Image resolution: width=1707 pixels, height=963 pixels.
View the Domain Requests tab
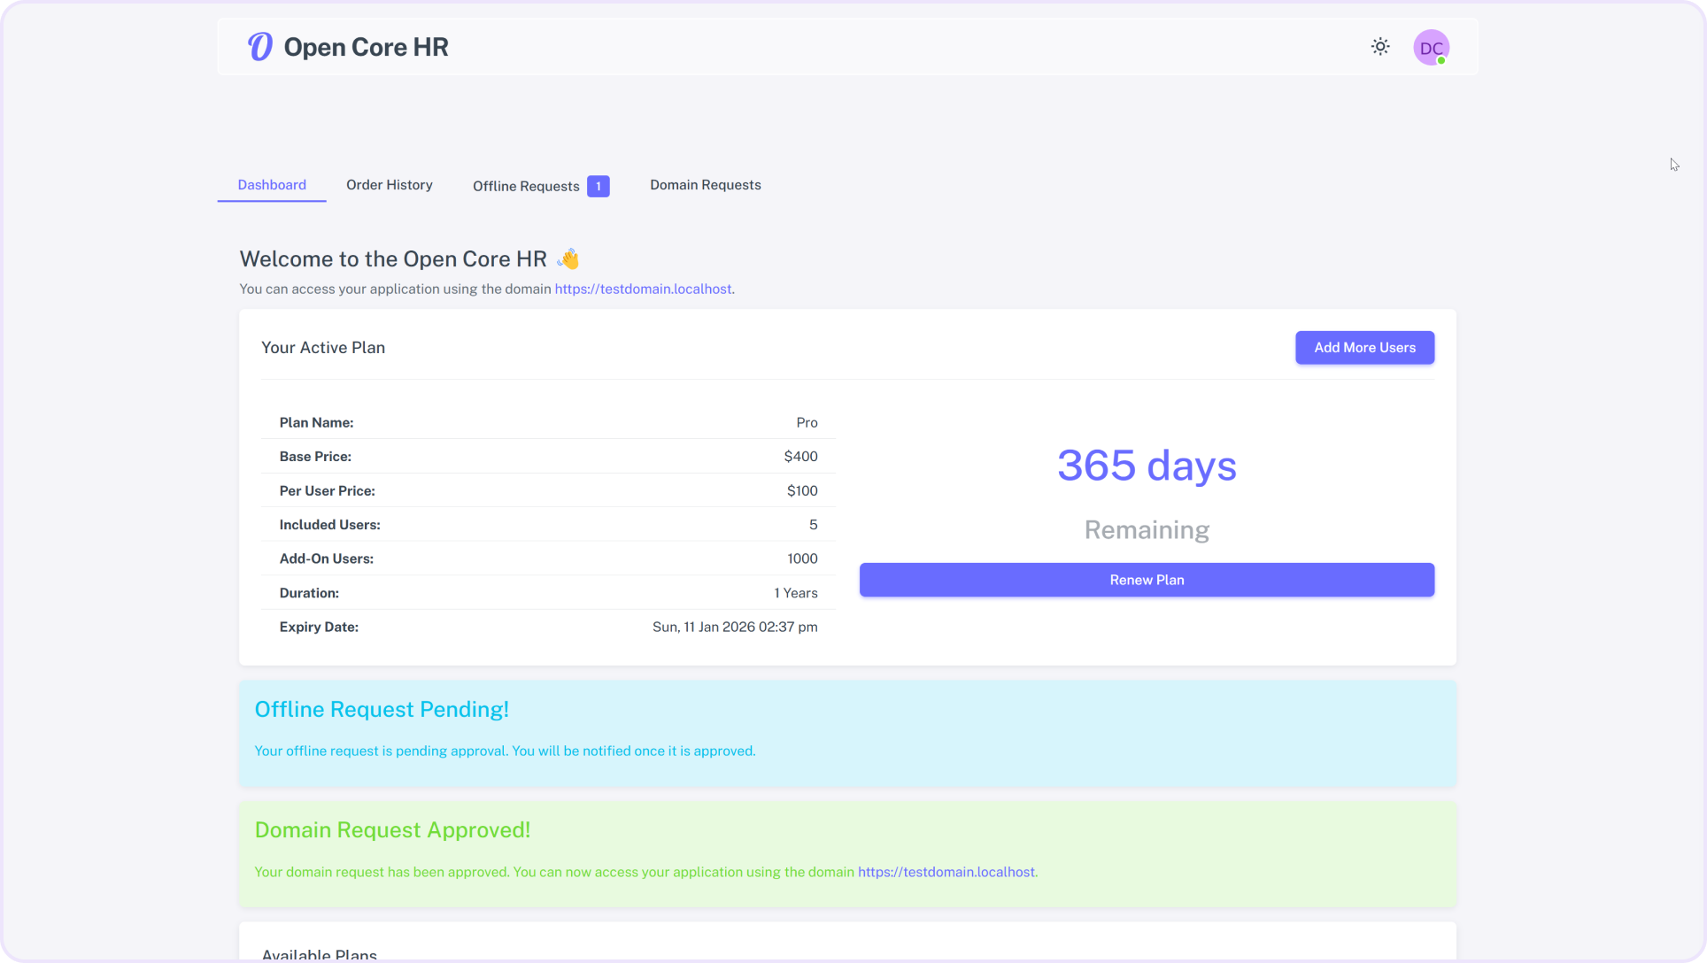click(x=705, y=185)
